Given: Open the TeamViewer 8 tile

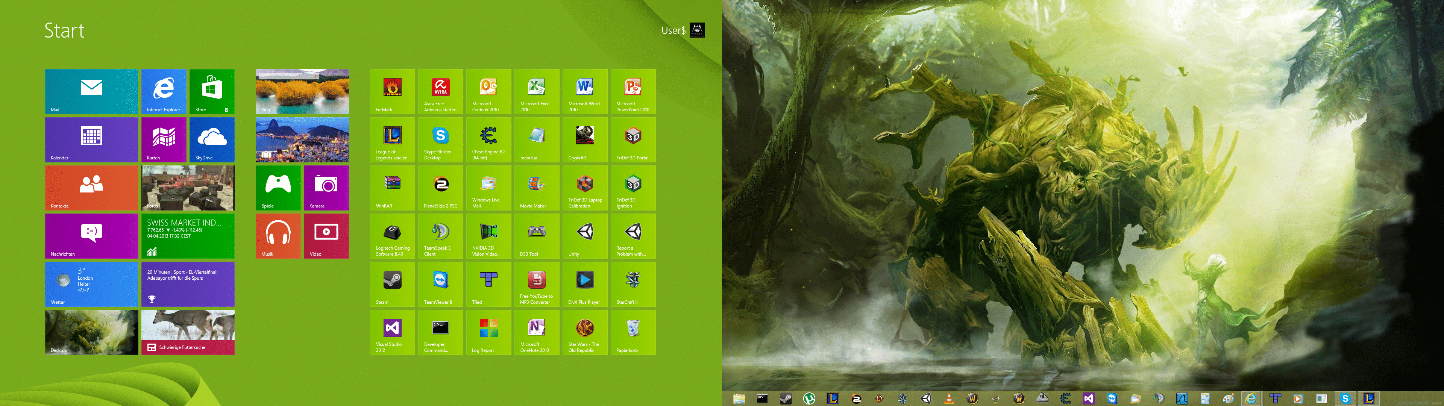Looking at the screenshot, I should point(441,284).
